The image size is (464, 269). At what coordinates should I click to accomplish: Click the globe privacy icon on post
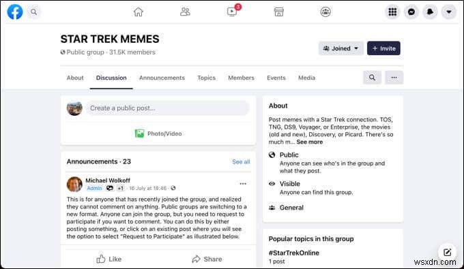coord(173,188)
